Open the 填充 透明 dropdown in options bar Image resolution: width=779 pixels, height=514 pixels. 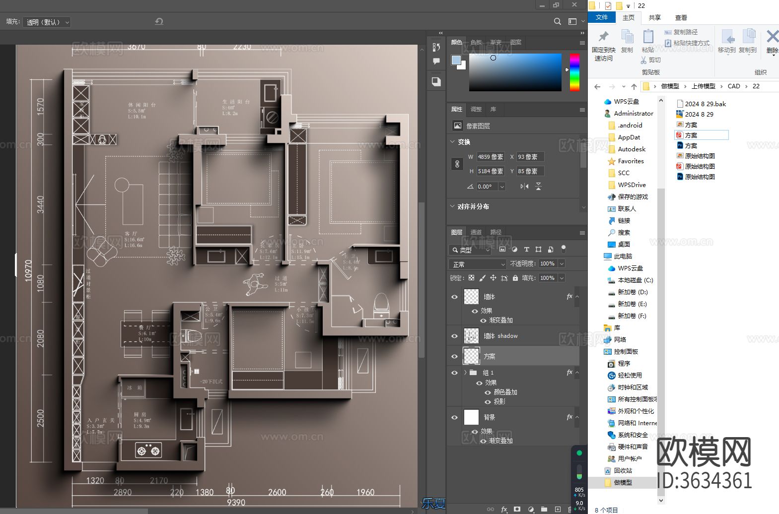coord(46,22)
